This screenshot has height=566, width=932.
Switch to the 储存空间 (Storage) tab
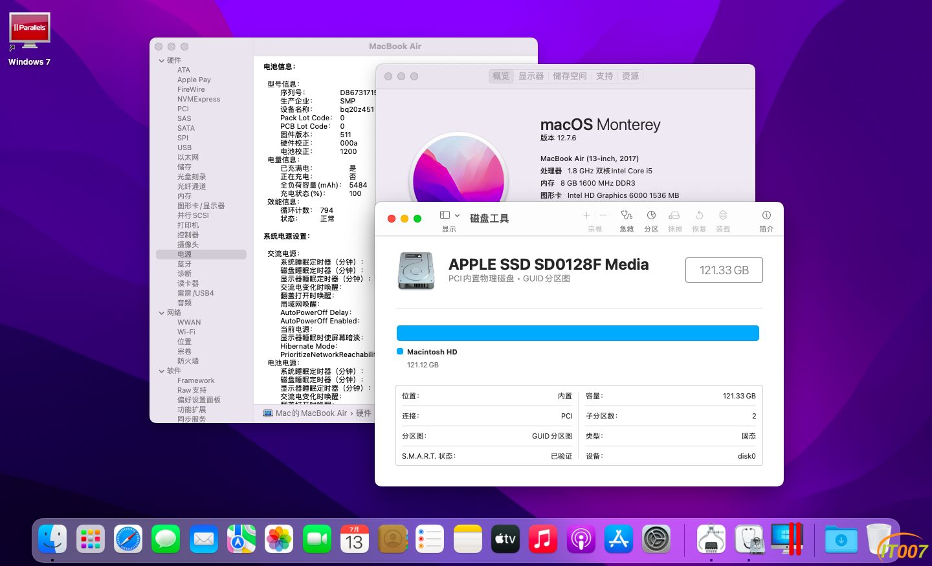pos(570,76)
